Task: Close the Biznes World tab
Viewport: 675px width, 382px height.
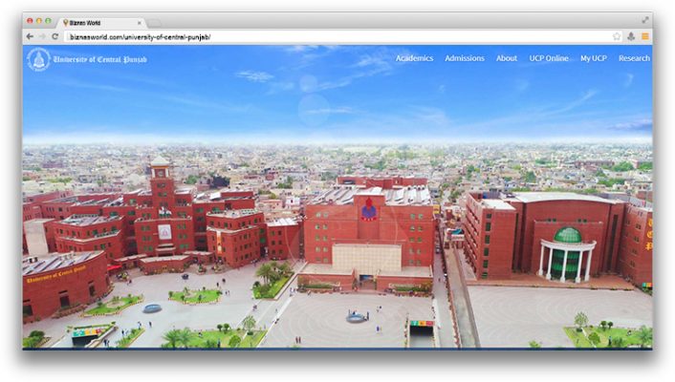Action: (x=139, y=23)
